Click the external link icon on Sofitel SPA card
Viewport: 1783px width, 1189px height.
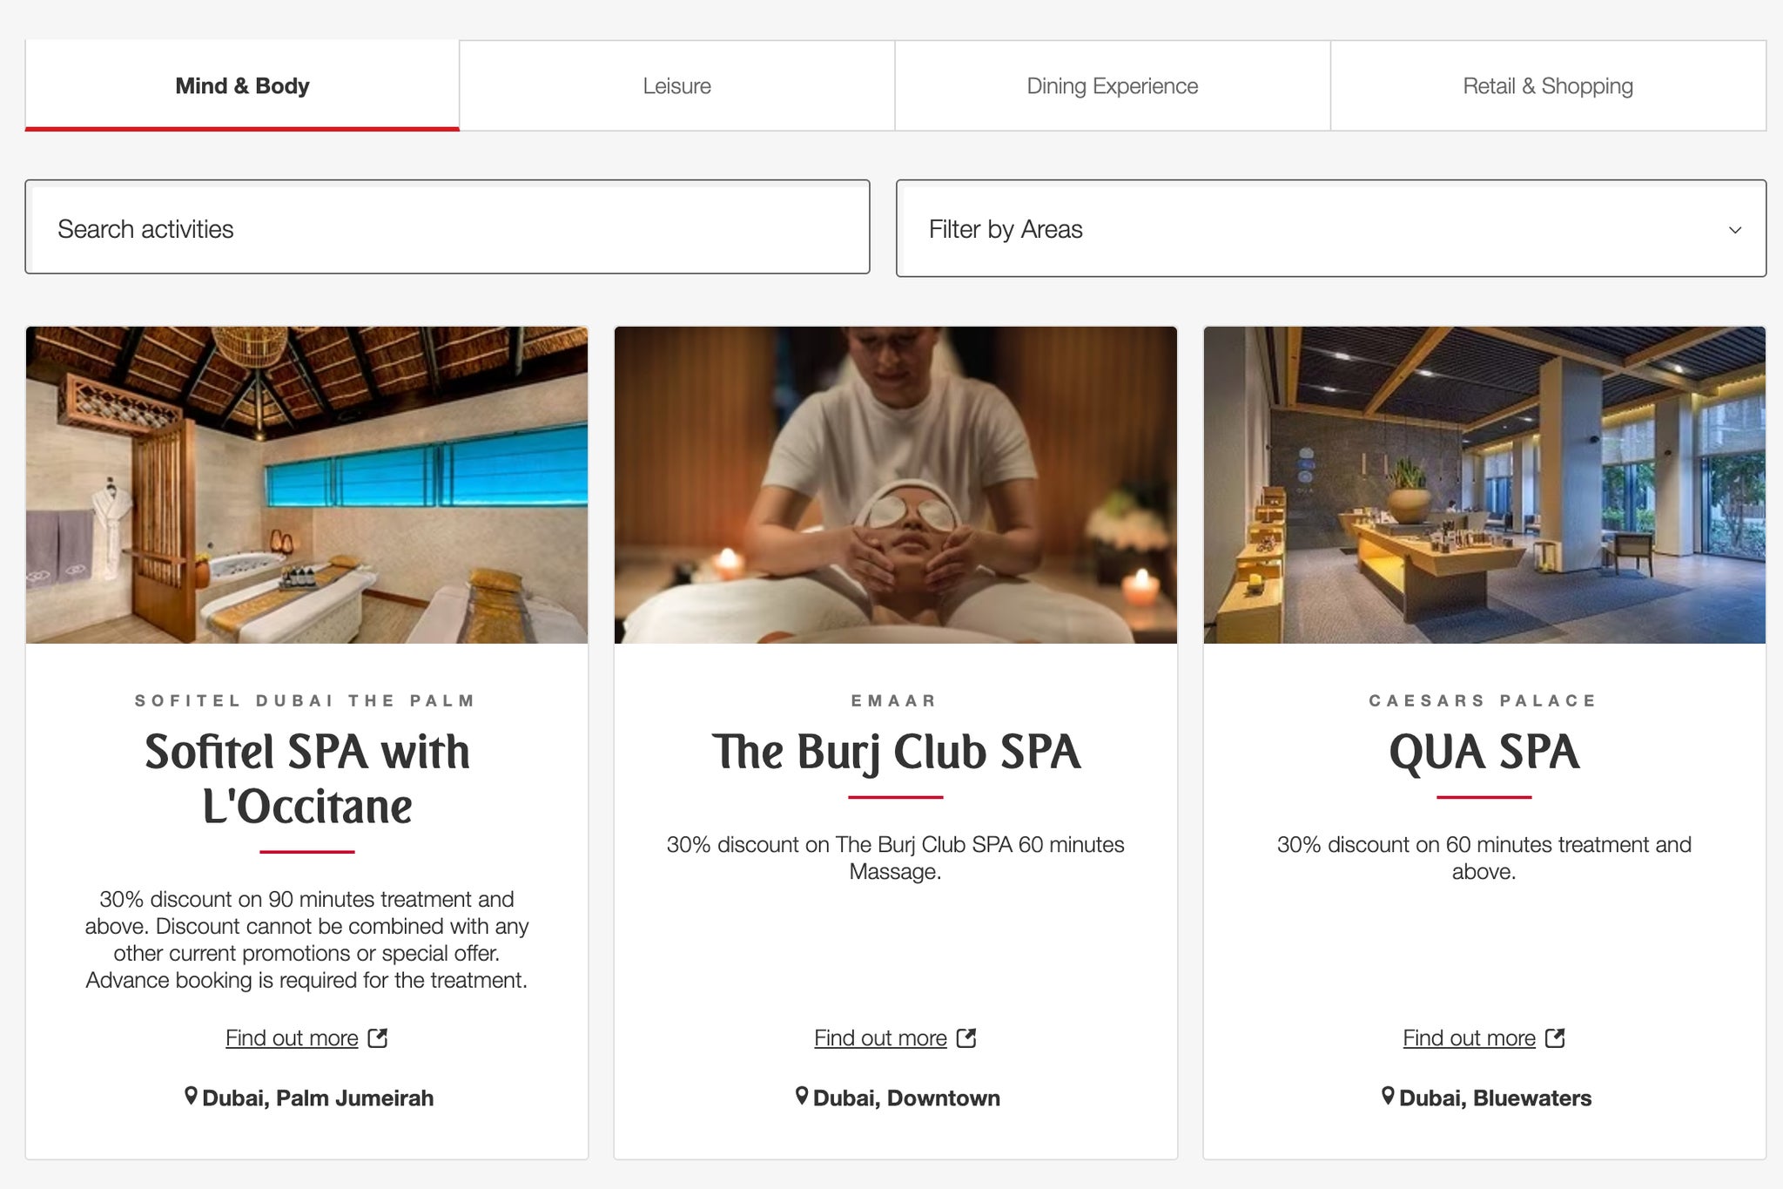click(x=380, y=1037)
